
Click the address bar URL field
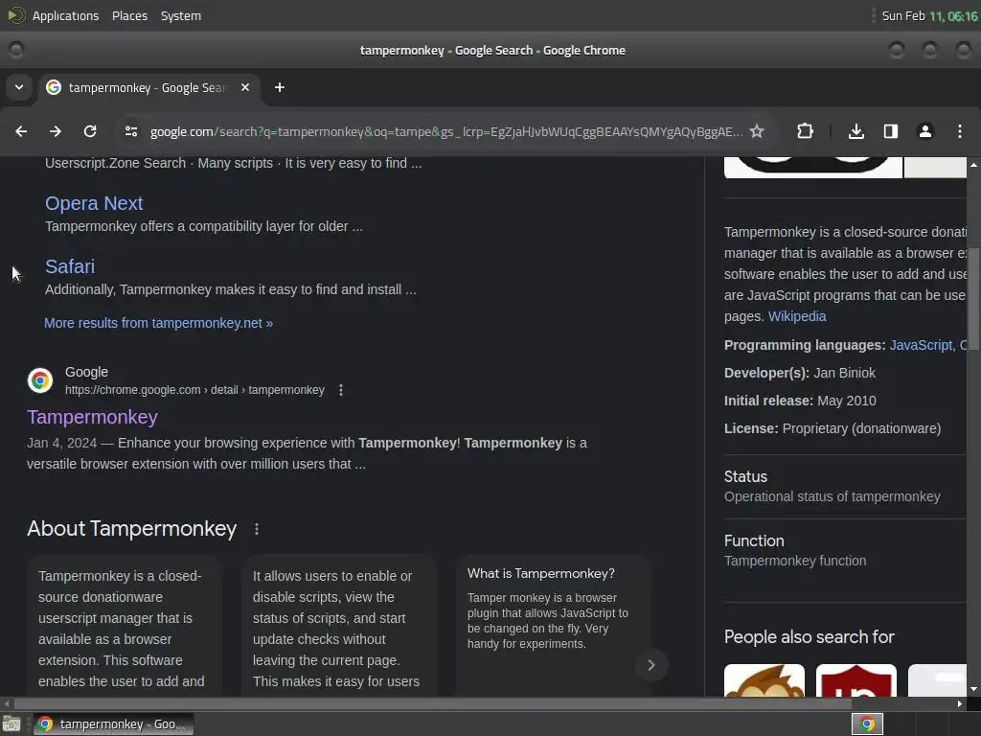click(x=446, y=131)
